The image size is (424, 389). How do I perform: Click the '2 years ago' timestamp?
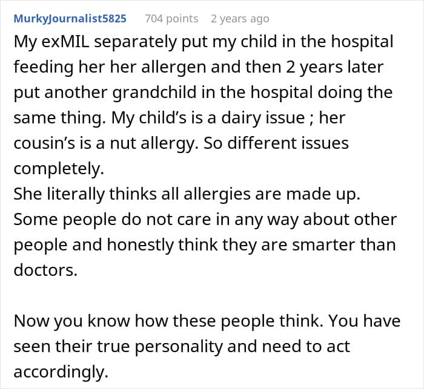[x=240, y=19]
